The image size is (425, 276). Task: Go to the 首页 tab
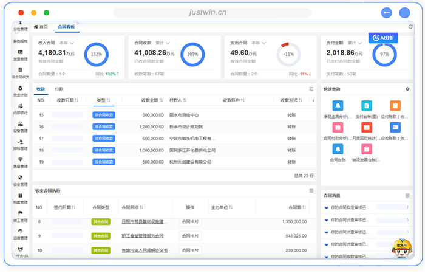point(41,27)
